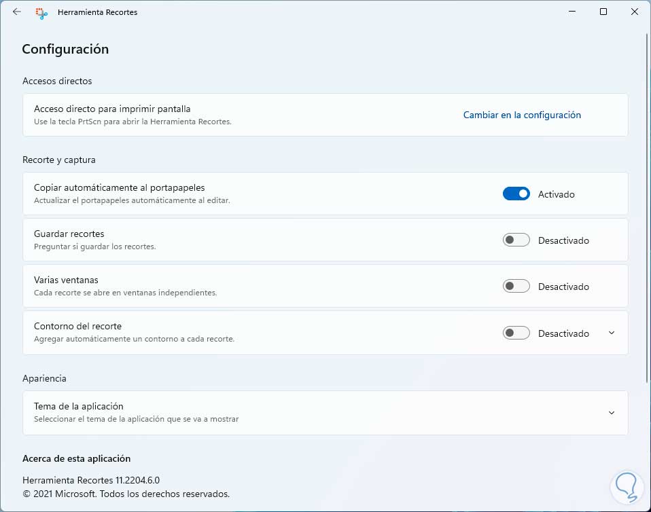Disable Copiar automáticamente al portapapeles toggle
Viewport: 651px width, 512px height.
pos(516,194)
